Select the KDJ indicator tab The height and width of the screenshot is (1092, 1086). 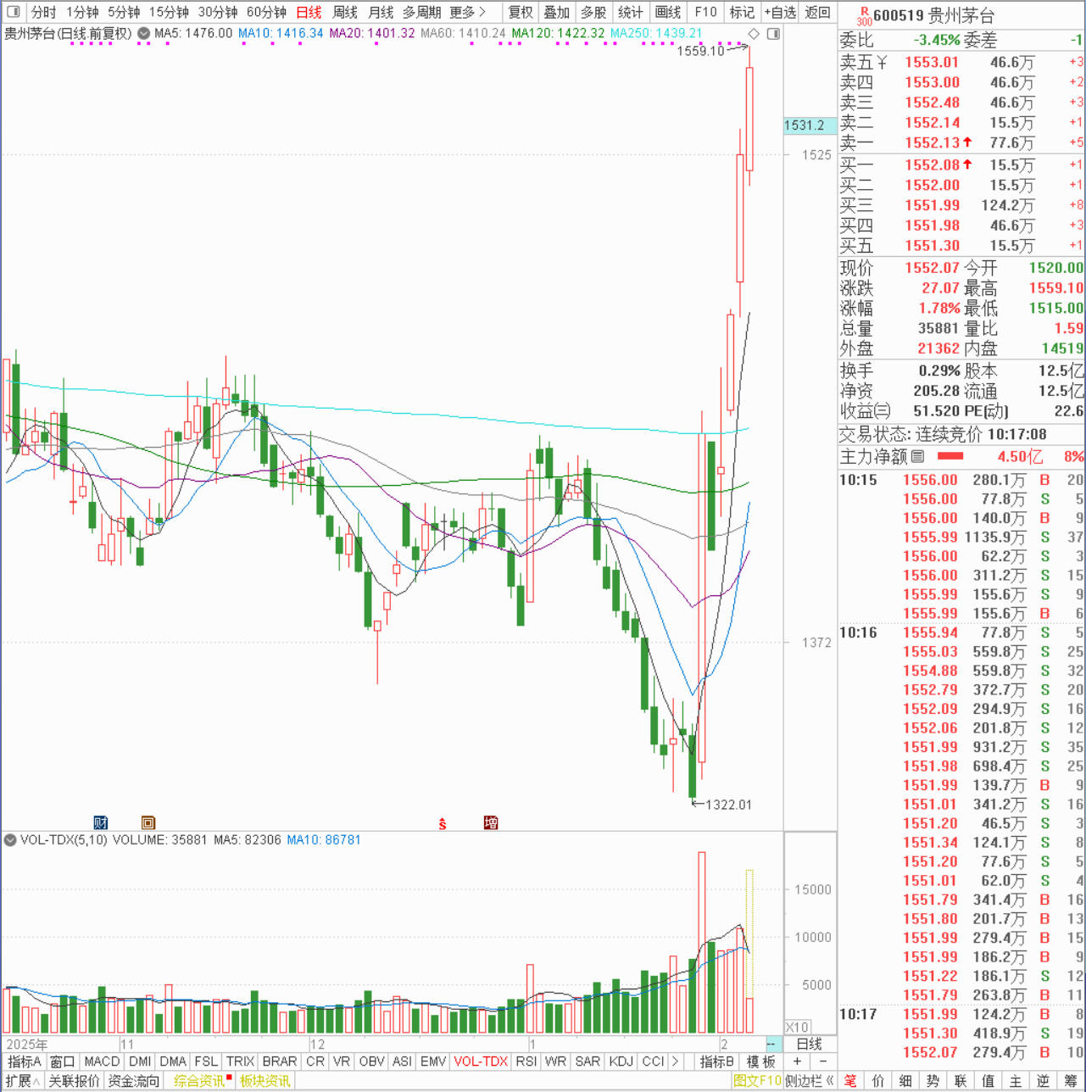point(621,1061)
